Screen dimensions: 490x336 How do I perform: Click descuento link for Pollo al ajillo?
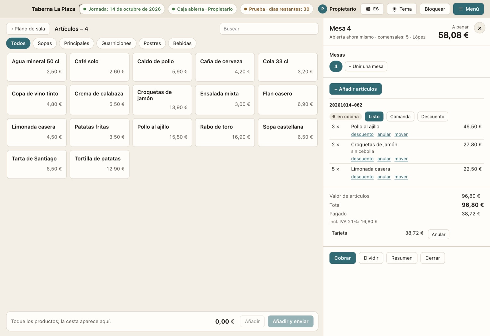362,134
